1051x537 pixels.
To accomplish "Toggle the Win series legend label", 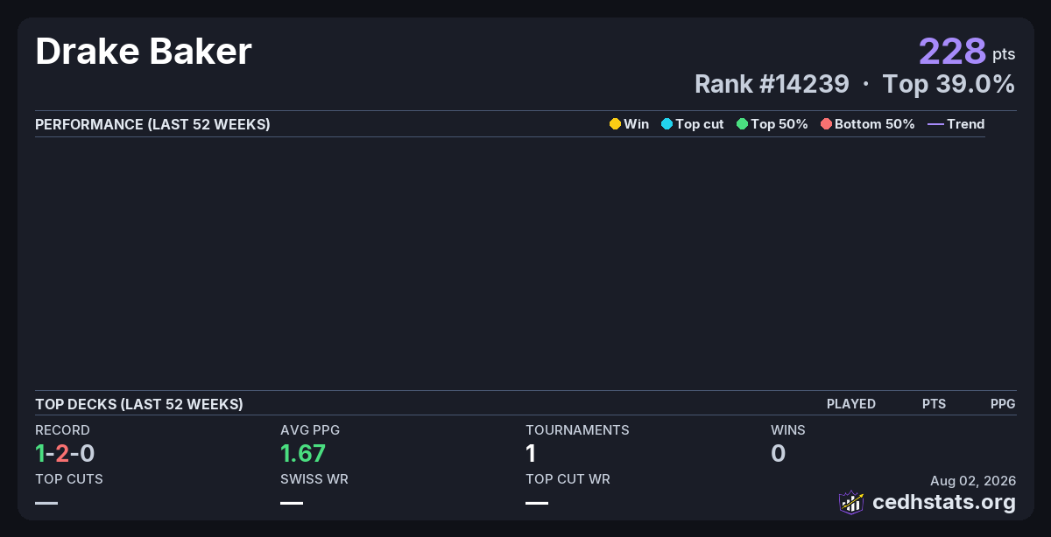I will 636,124.
